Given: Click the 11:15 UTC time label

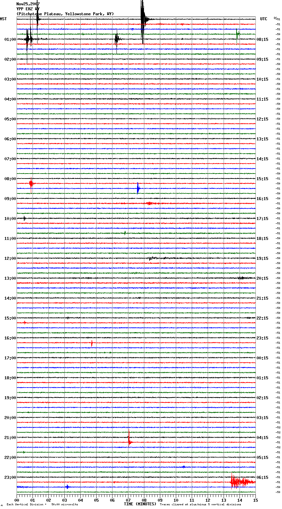Looking at the screenshot, I should coord(262,99).
